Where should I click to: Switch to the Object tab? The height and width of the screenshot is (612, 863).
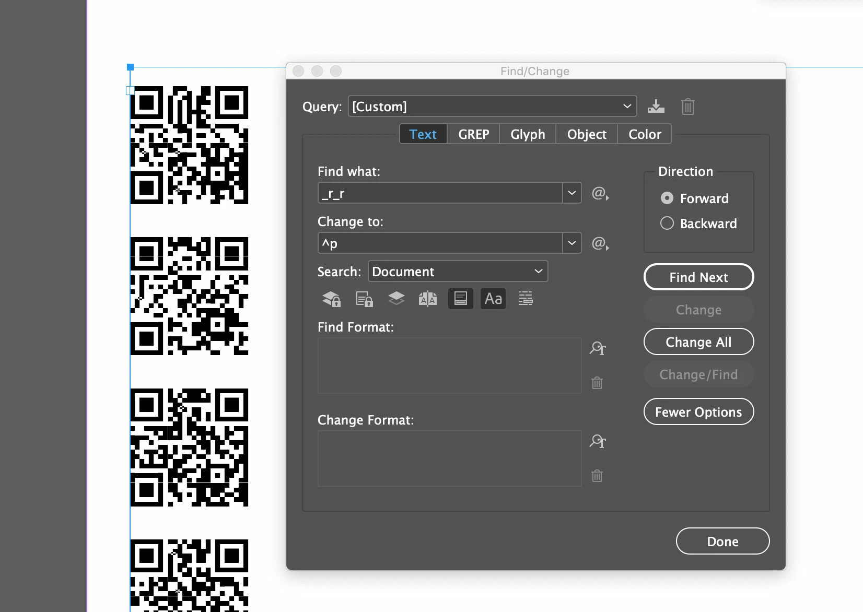coord(587,134)
